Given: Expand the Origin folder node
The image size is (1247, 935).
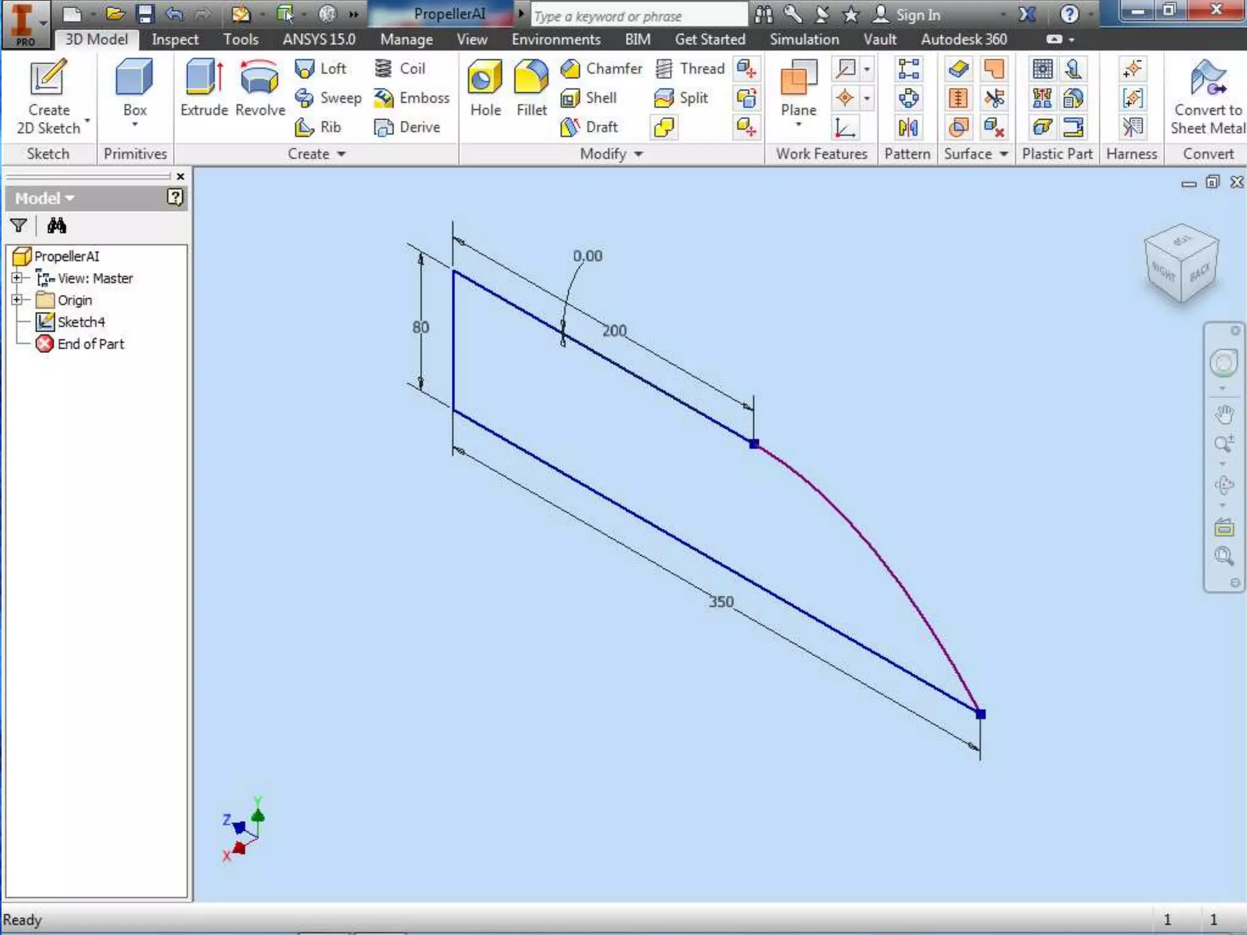Looking at the screenshot, I should [17, 299].
